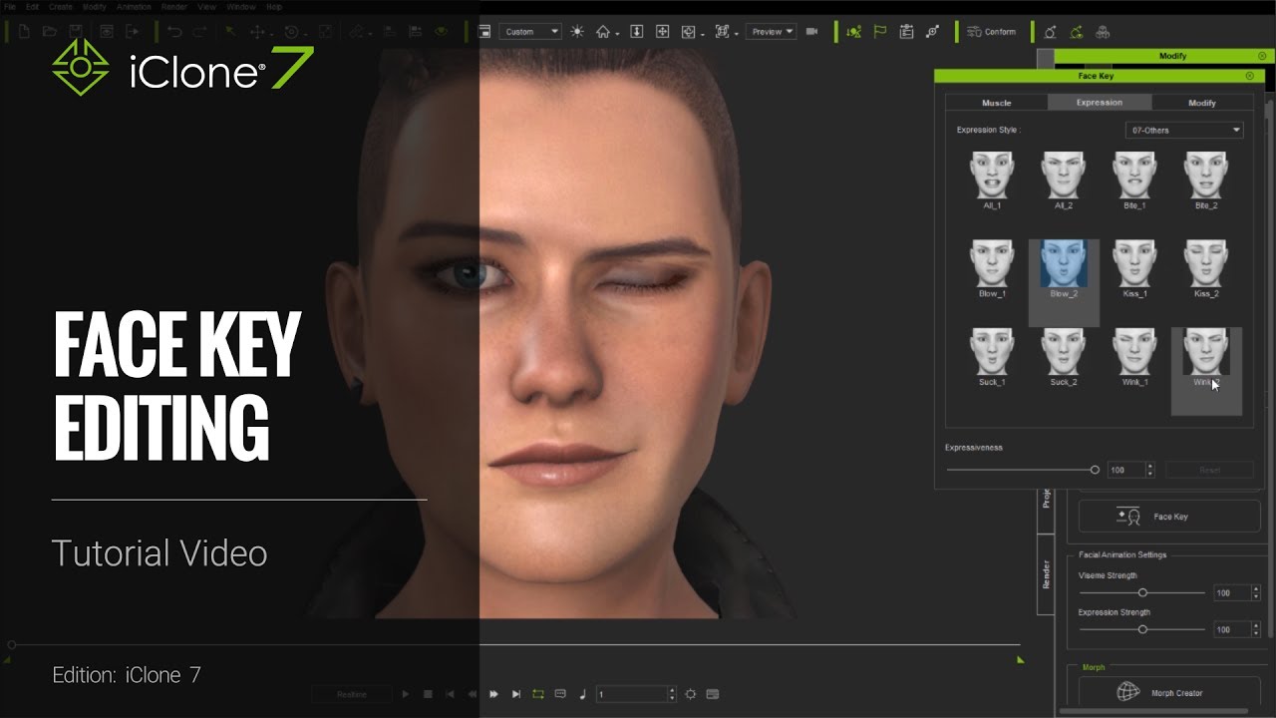Click the Realtime playback mode button
Screen dimensions: 1276x718
tap(351, 694)
